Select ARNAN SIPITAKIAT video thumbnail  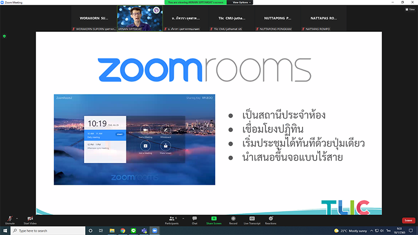click(140, 18)
